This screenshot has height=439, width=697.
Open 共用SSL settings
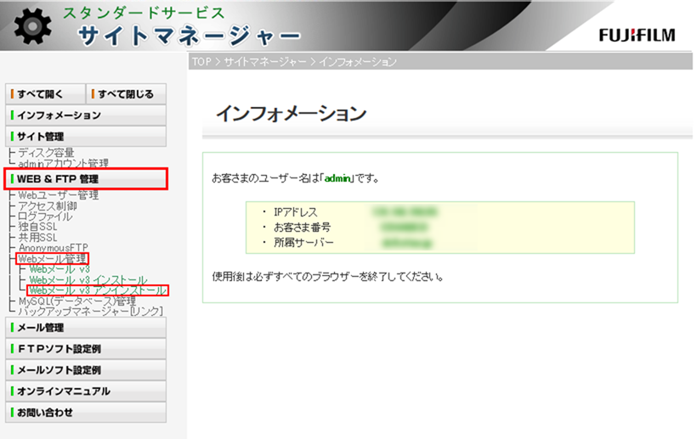point(37,238)
